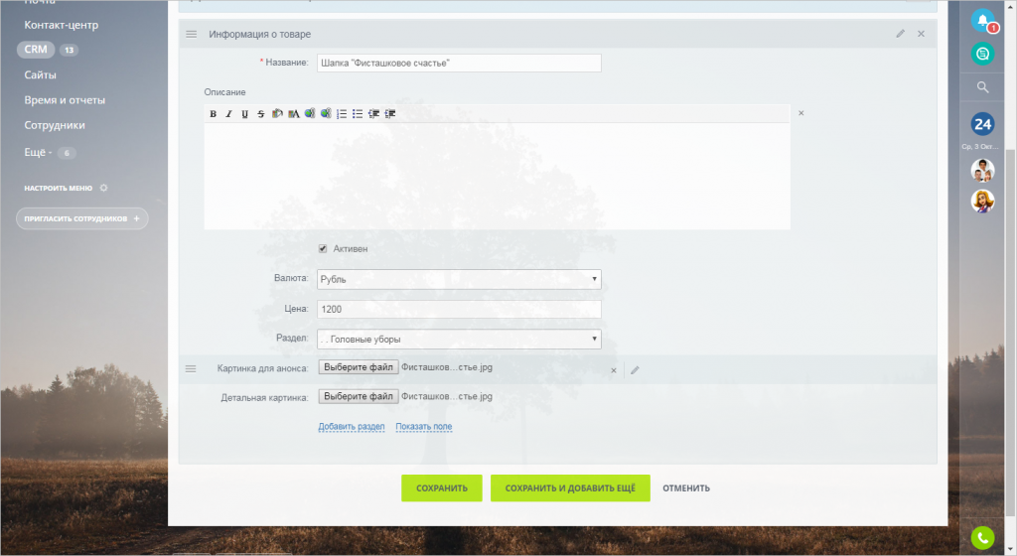The width and height of the screenshot is (1017, 556).
Task: Click the gear next to Настроить меню
Action: point(104,188)
